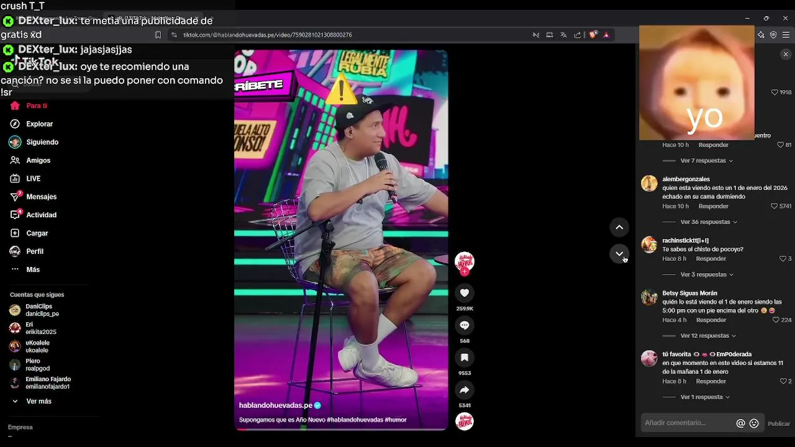Open the browser hamburger menu

tap(786, 35)
